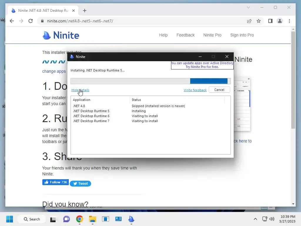Open a new Chrome tab
Image resolution: width=301 pixels, height=226 pixels.
click(85, 11)
